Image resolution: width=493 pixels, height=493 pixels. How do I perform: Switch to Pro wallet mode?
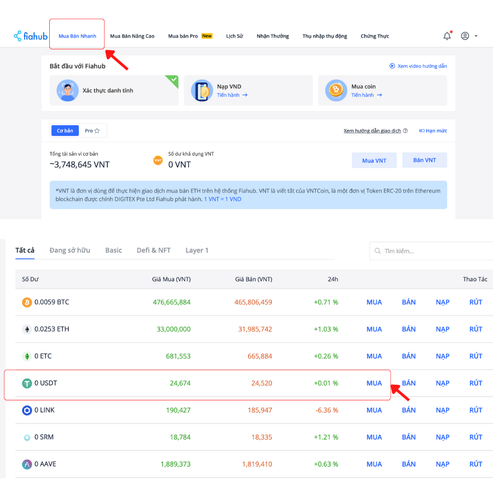(x=92, y=131)
